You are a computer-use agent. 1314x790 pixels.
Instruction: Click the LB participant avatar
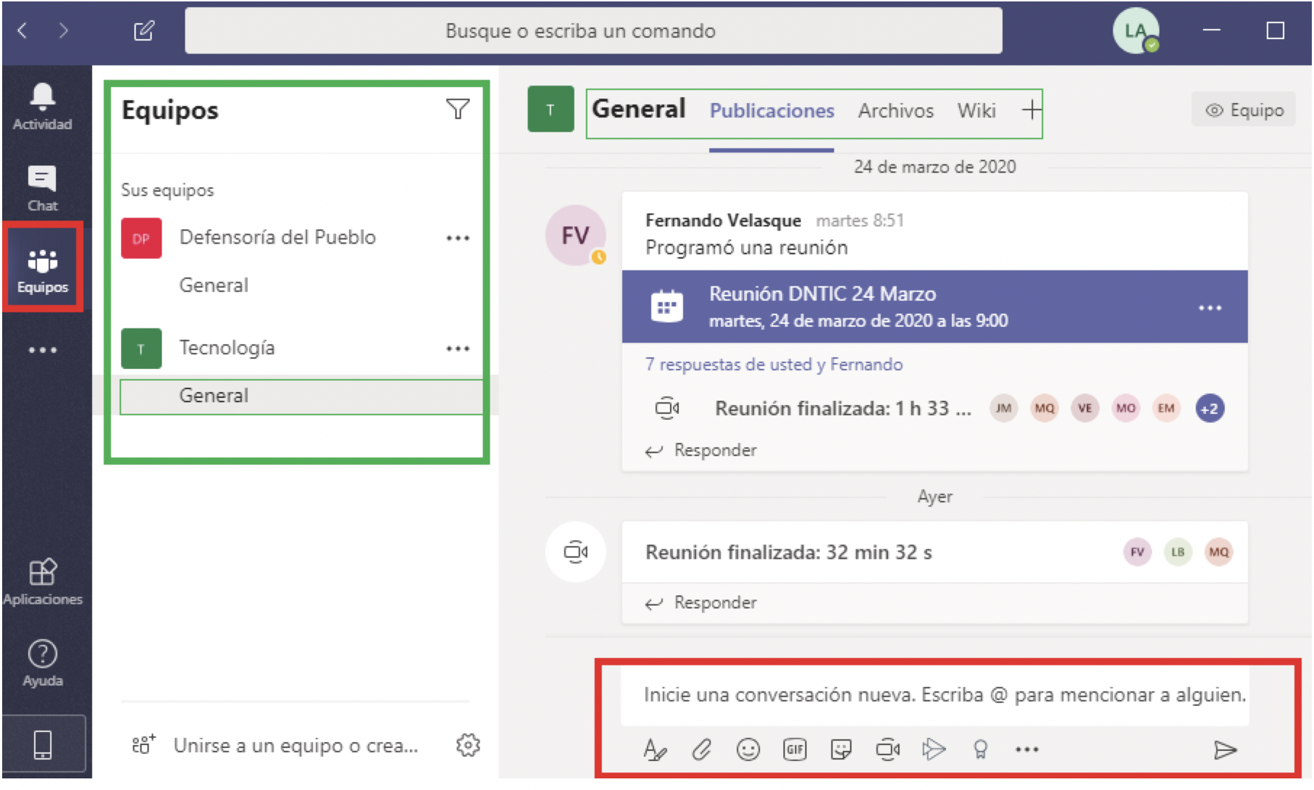(1178, 552)
